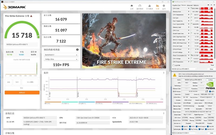The width and height of the screenshot is (216, 135).
Task: Toggle the DirectCompute checkbox
Action: (197, 126)
